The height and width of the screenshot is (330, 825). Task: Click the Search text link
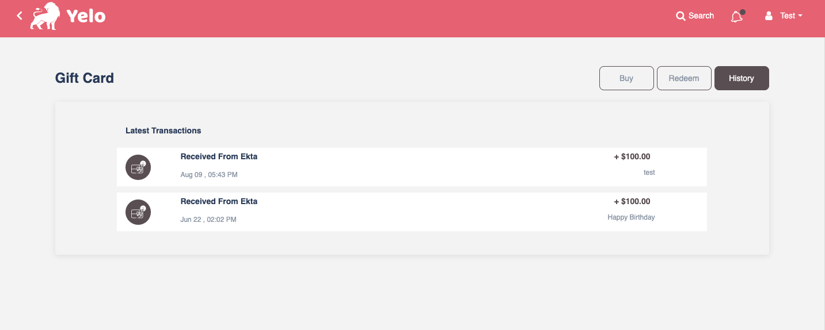701,16
